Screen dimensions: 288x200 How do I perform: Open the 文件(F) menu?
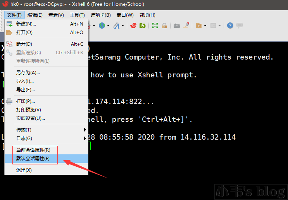(14, 15)
